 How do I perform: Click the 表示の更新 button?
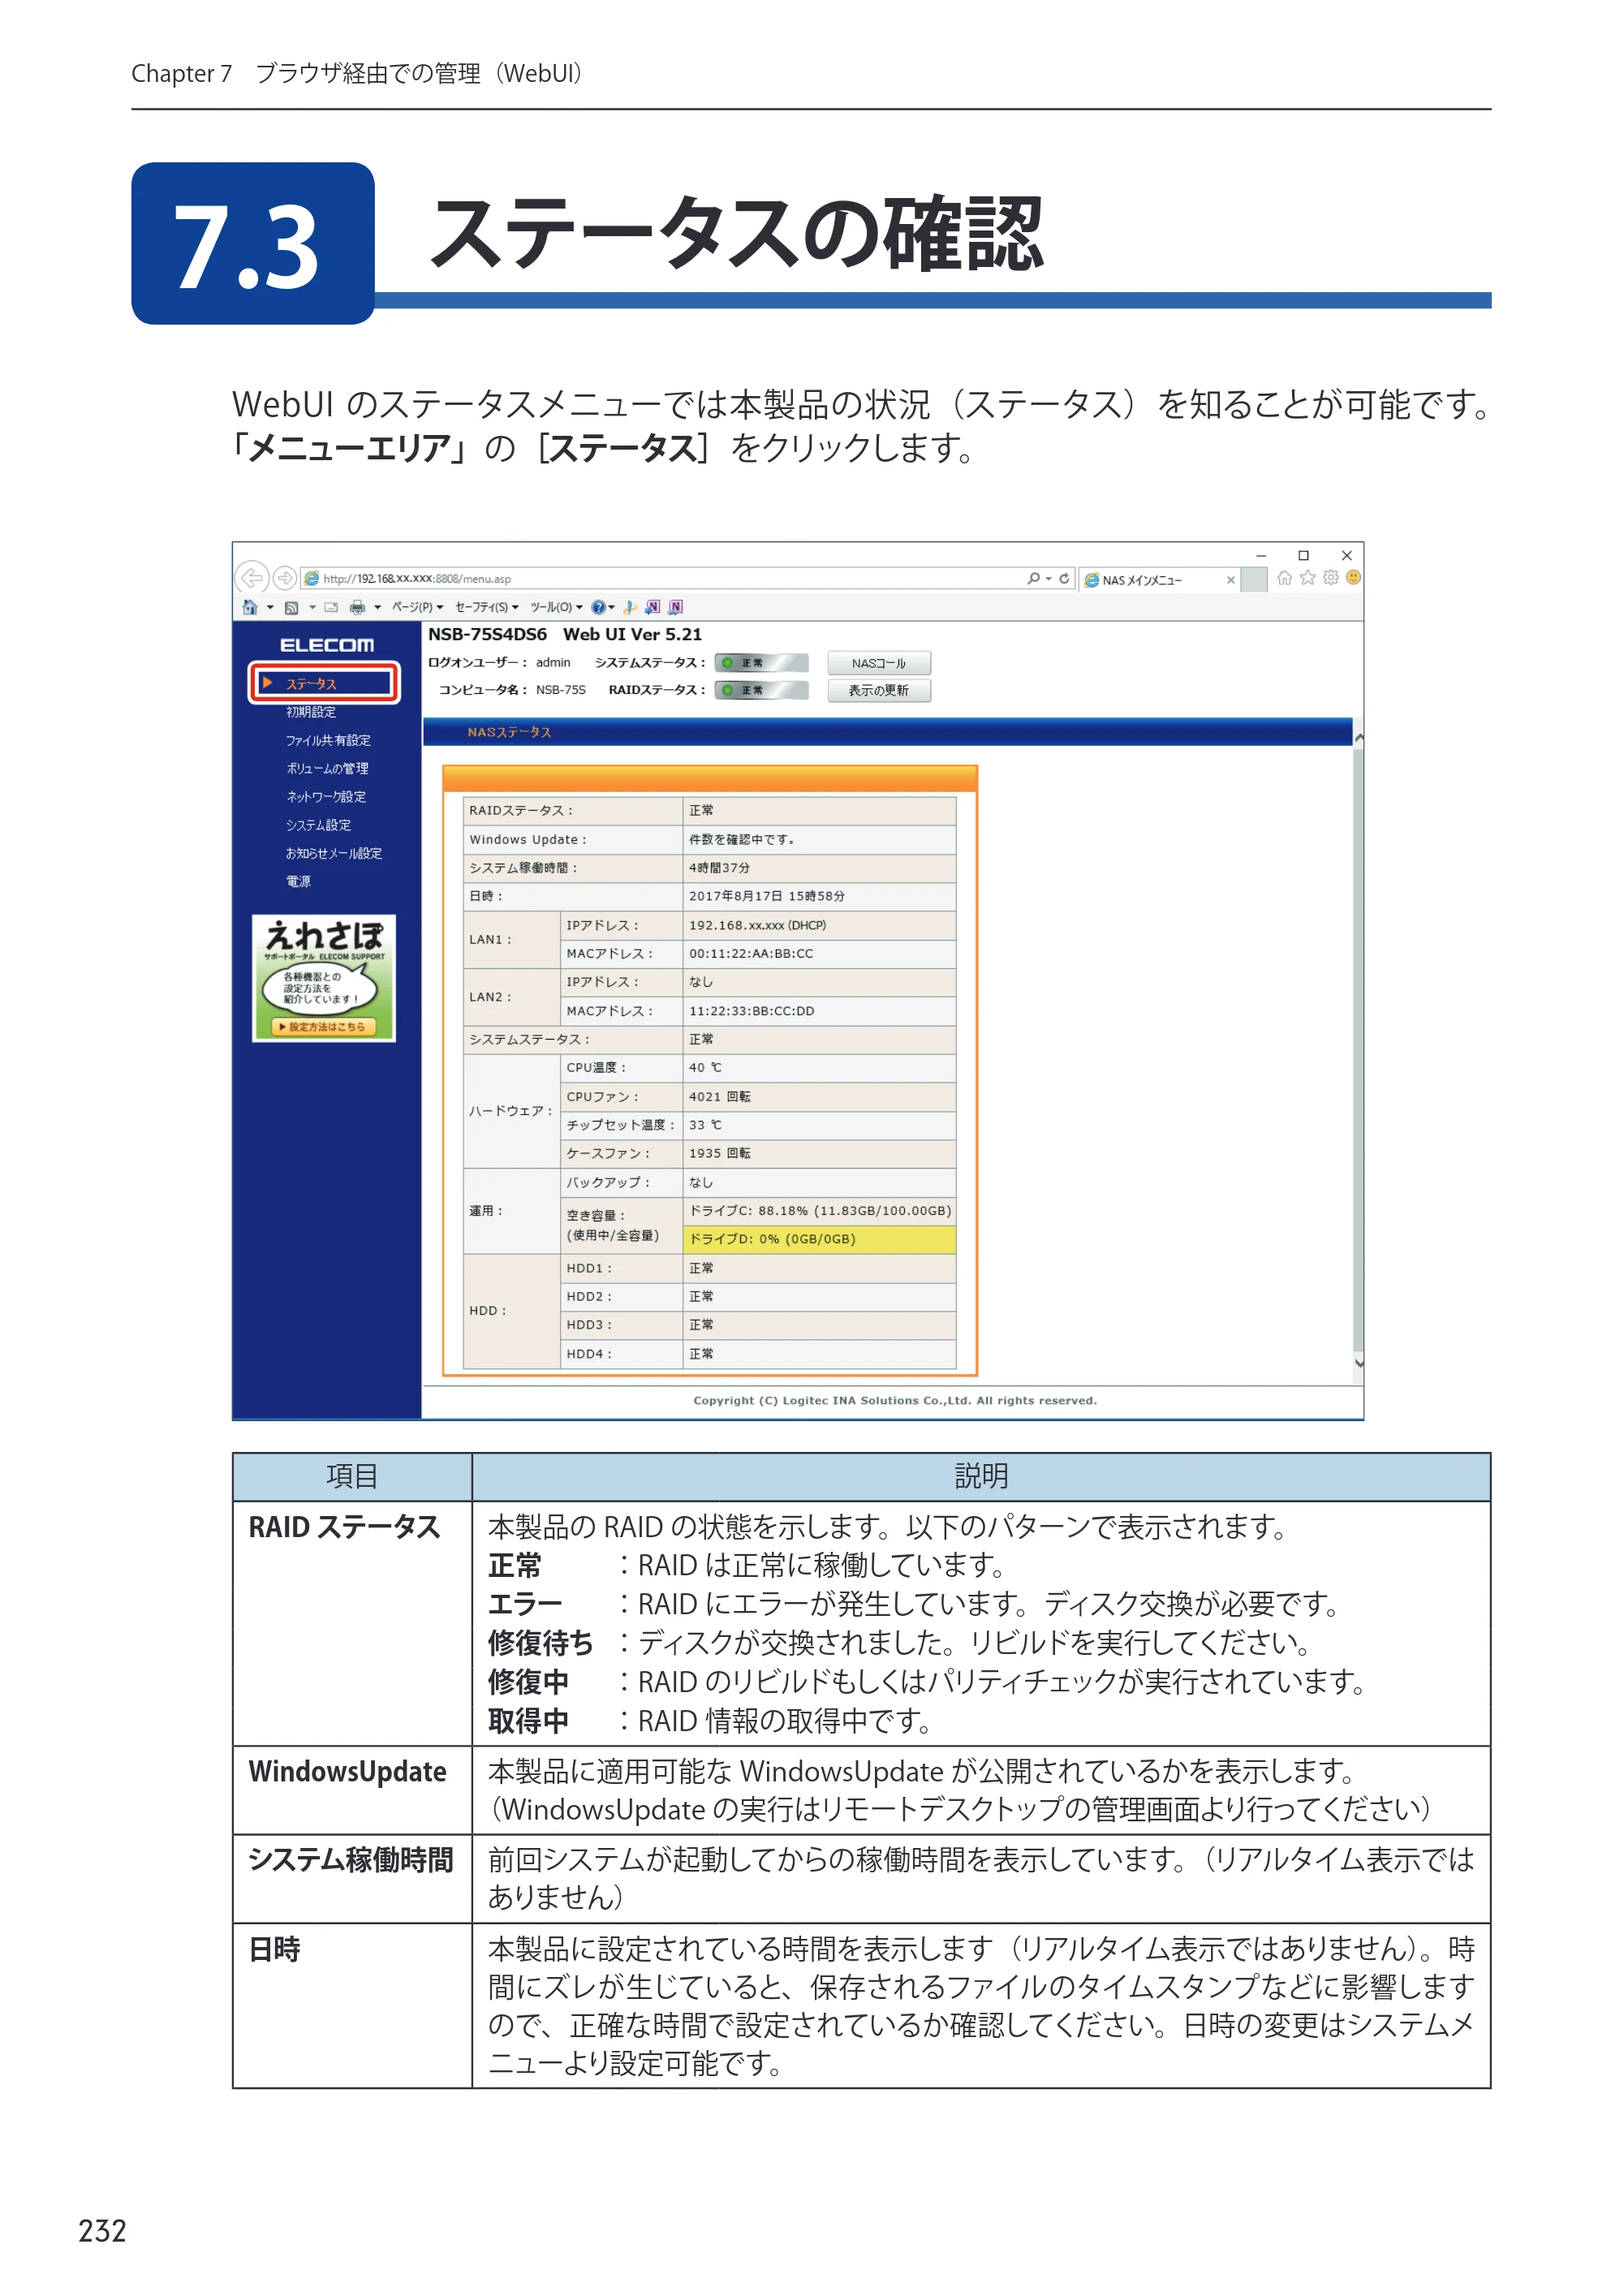click(879, 690)
